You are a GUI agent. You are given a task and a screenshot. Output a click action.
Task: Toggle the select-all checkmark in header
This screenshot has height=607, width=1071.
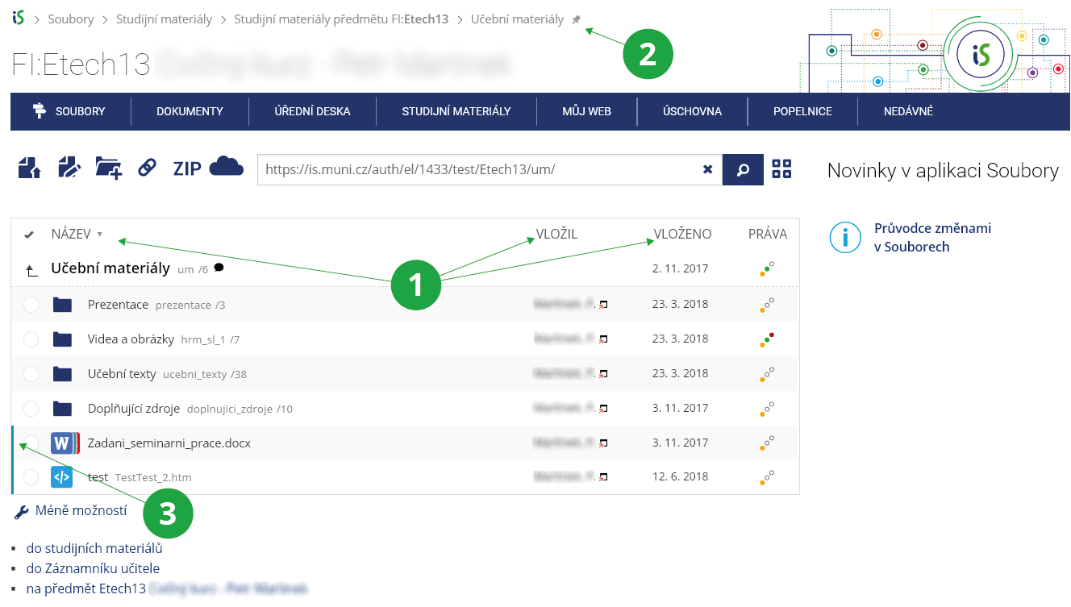click(29, 235)
